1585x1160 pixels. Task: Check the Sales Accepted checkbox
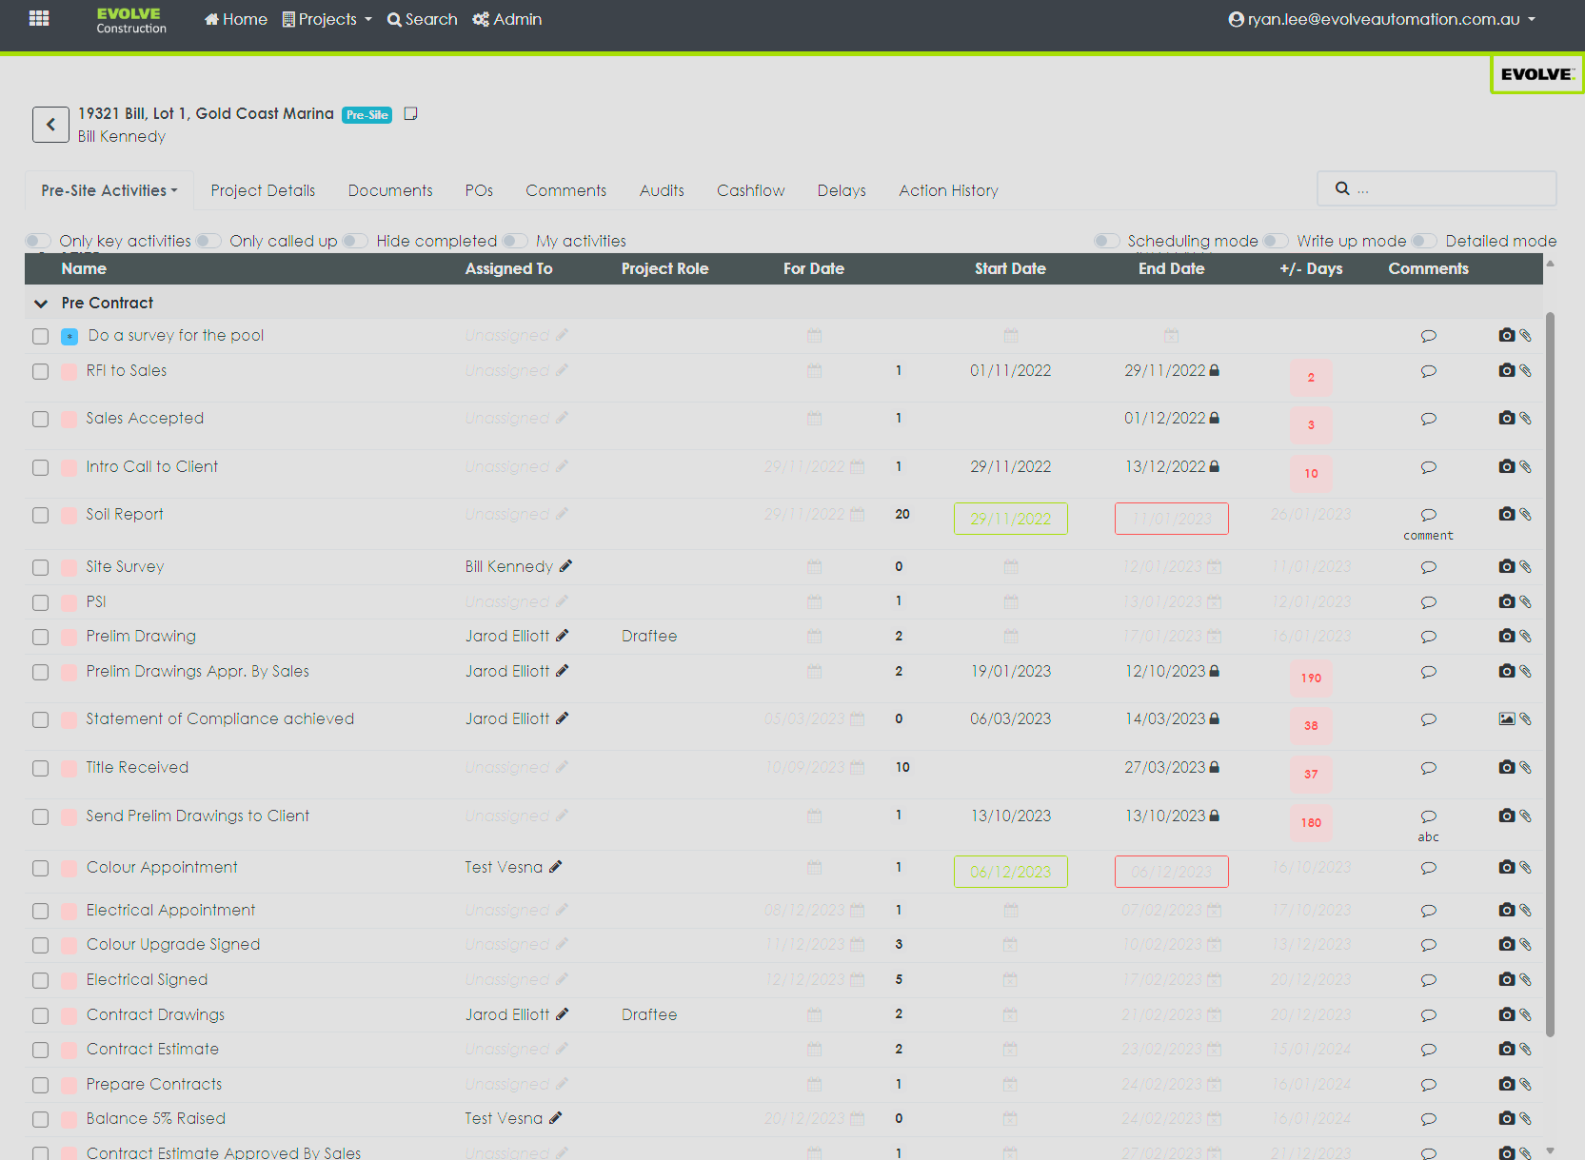click(40, 420)
